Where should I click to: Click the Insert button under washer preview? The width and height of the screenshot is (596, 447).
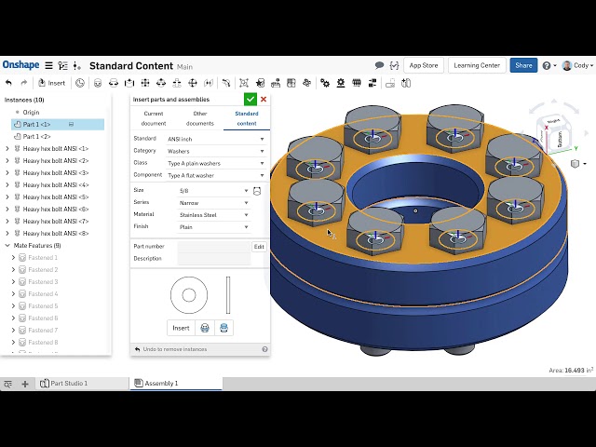click(181, 328)
